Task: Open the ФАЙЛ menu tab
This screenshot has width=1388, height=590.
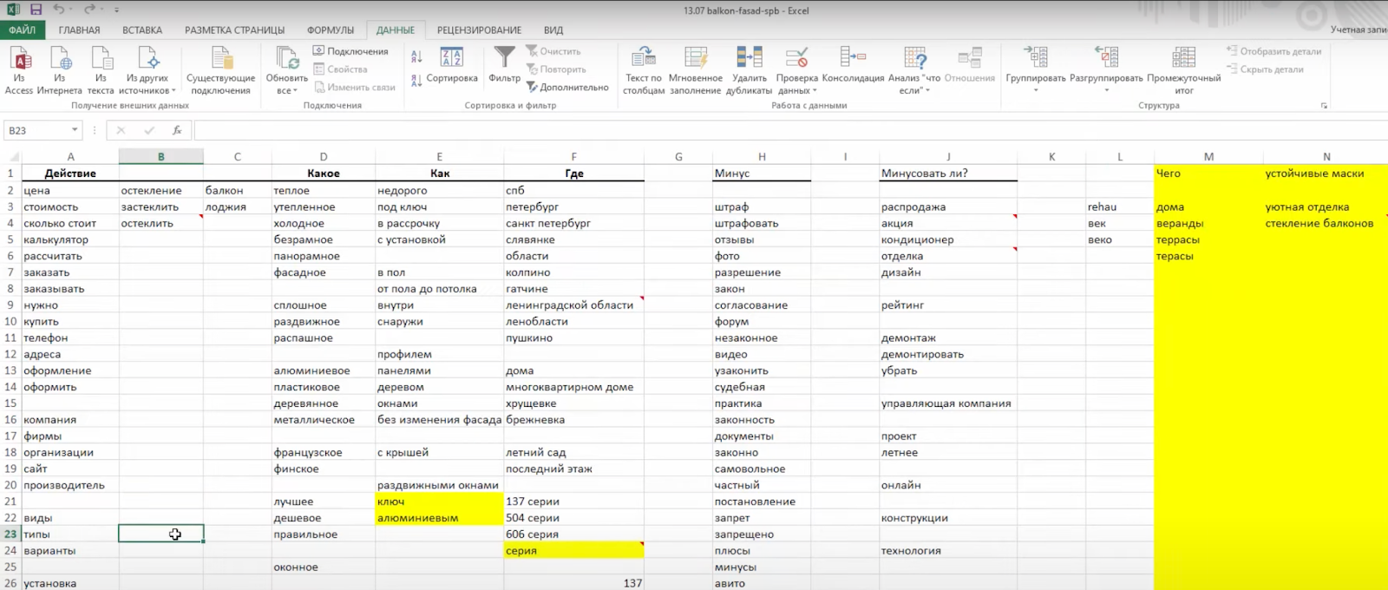Action: (x=23, y=30)
